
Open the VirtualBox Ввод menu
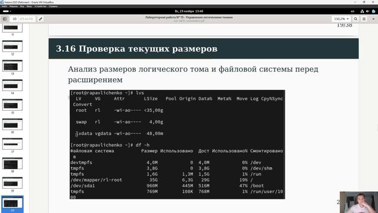pos(29,7)
